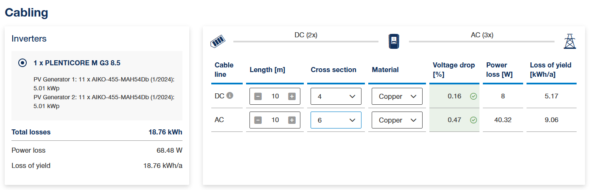Click the Voltage drop column header
The height and width of the screenshot is (190, 594).
point(454,70)
